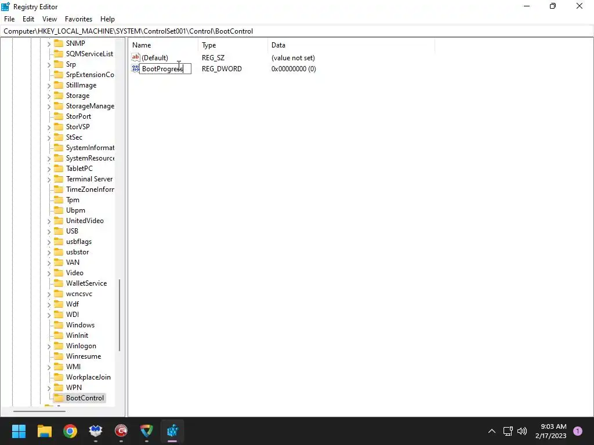The height and width of the screenshot is (445, 594).
Task: Select the SystemResources tree key
Action: [90, 158]
